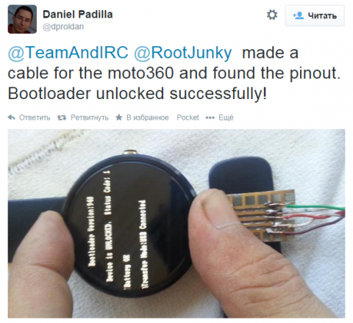Open the gear settings menu on tweet
This screenshot has height=323, width=353.
tap(272, 15)
